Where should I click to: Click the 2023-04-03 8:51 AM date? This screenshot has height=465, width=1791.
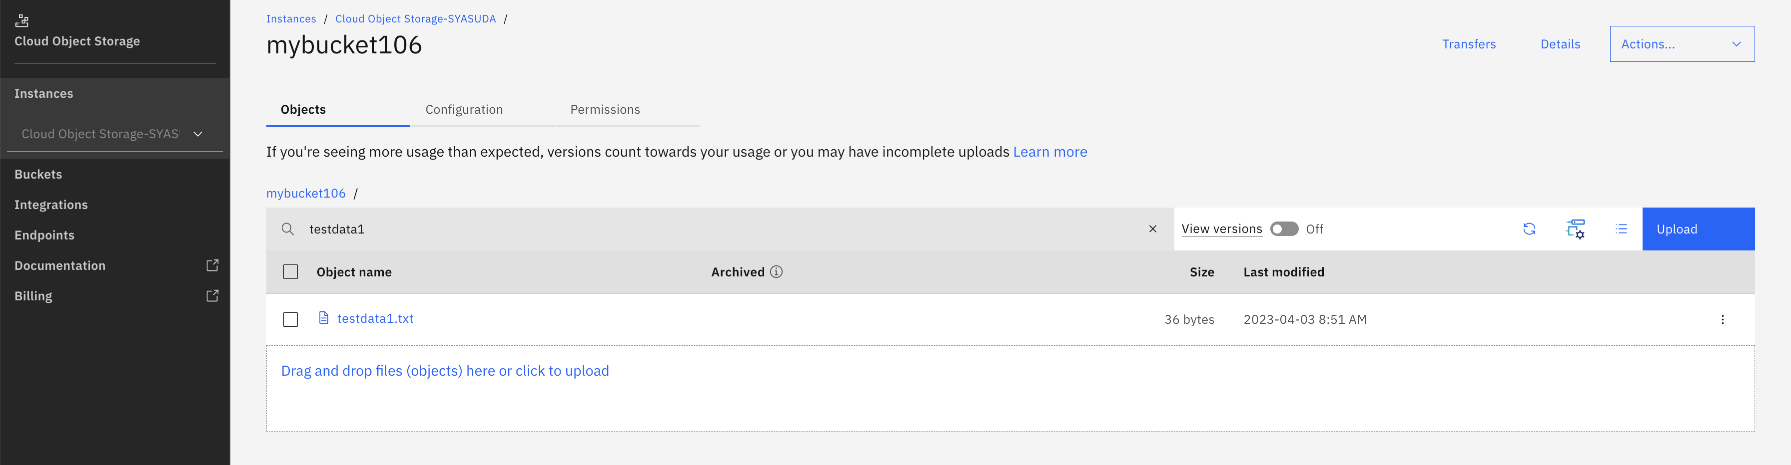(1305, 319)
